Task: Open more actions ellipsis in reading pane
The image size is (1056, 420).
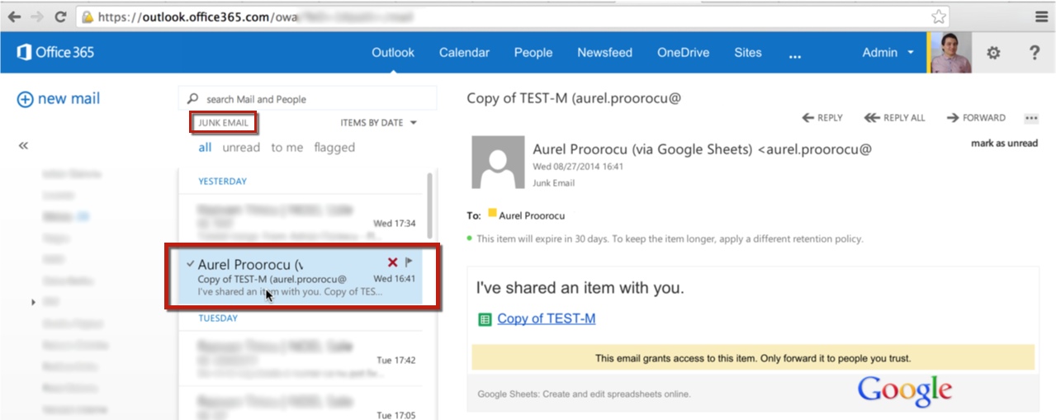Action: [1031, 118]
